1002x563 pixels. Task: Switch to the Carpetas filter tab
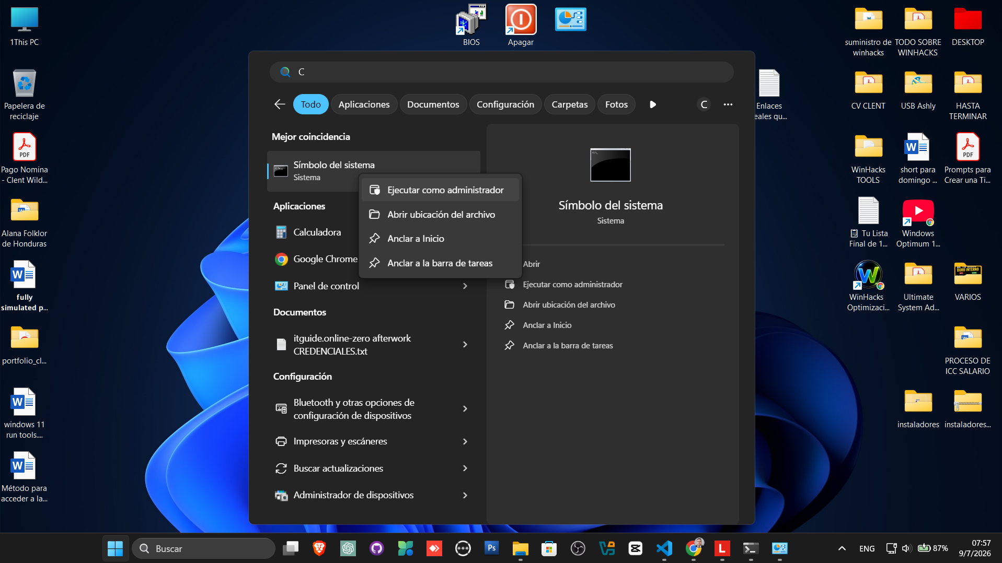[x=569, y=104]
